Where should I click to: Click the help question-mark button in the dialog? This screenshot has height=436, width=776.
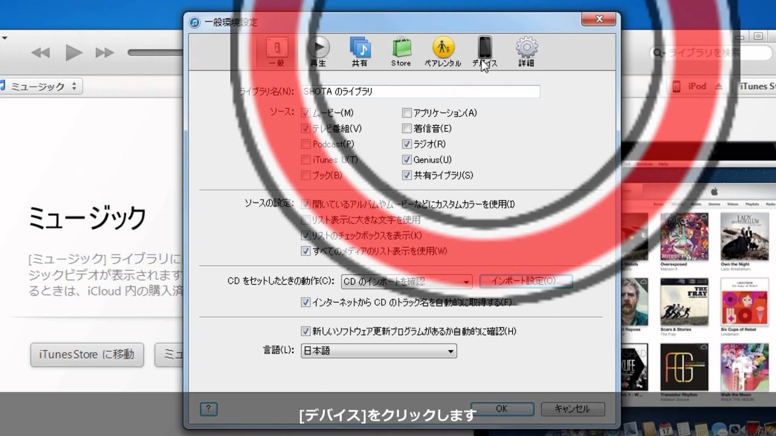(x=209, y=409)
